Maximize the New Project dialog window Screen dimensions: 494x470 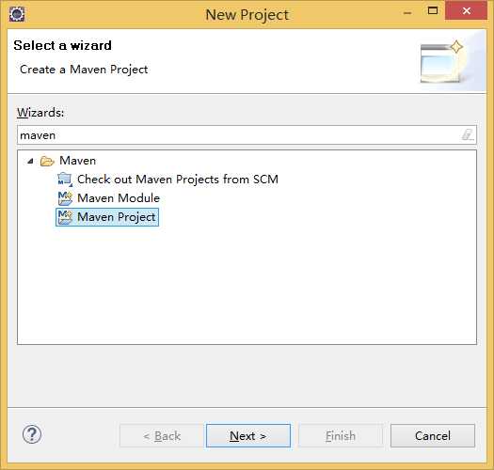click(433, 11)
